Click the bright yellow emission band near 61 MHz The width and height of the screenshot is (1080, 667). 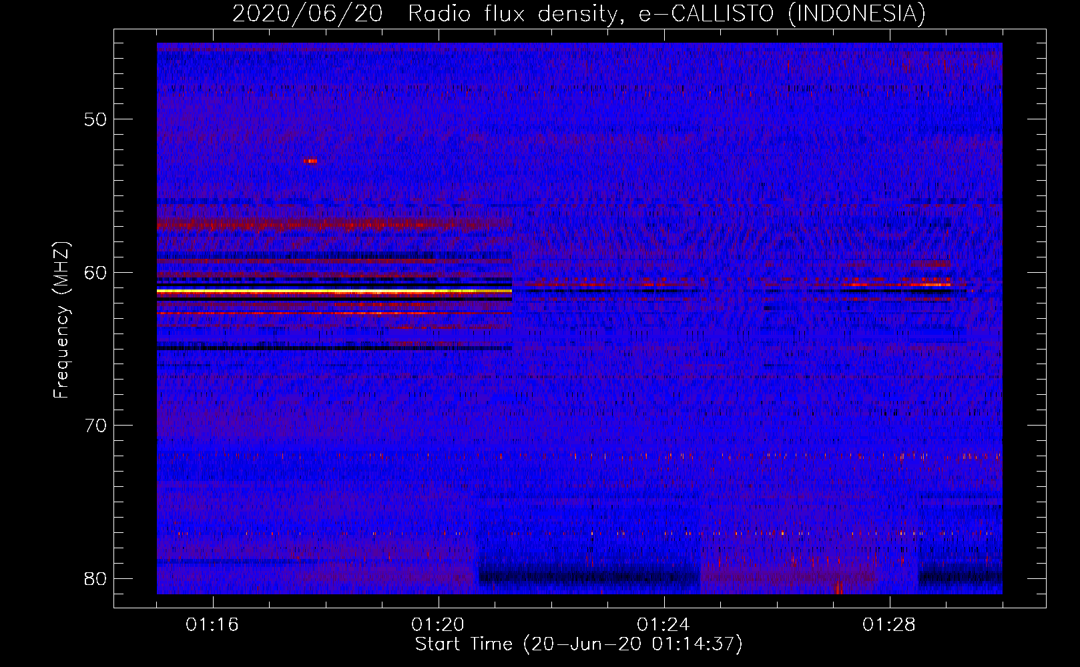(334, 292)
